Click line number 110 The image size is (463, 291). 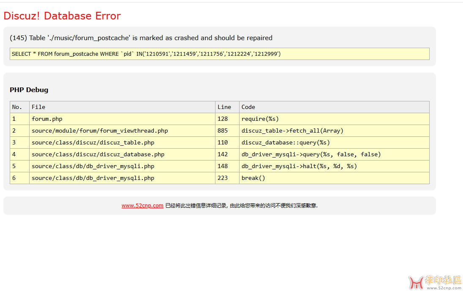[x=227, y=143]
